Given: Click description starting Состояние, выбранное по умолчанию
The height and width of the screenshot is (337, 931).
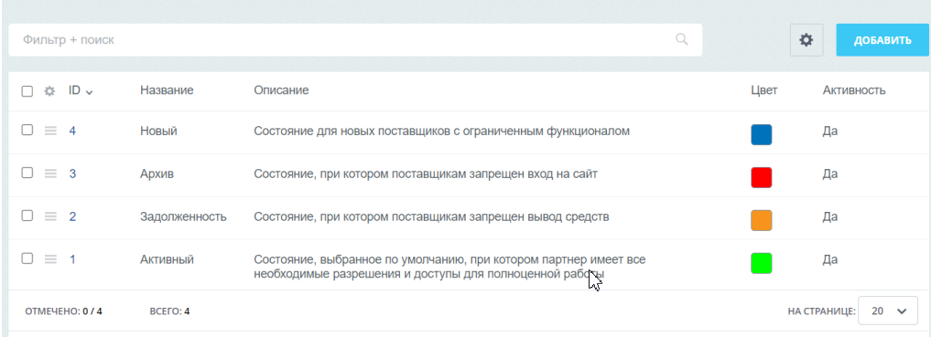Looking at the screenshot, I should pyautogui.click(x=449, y=267).
